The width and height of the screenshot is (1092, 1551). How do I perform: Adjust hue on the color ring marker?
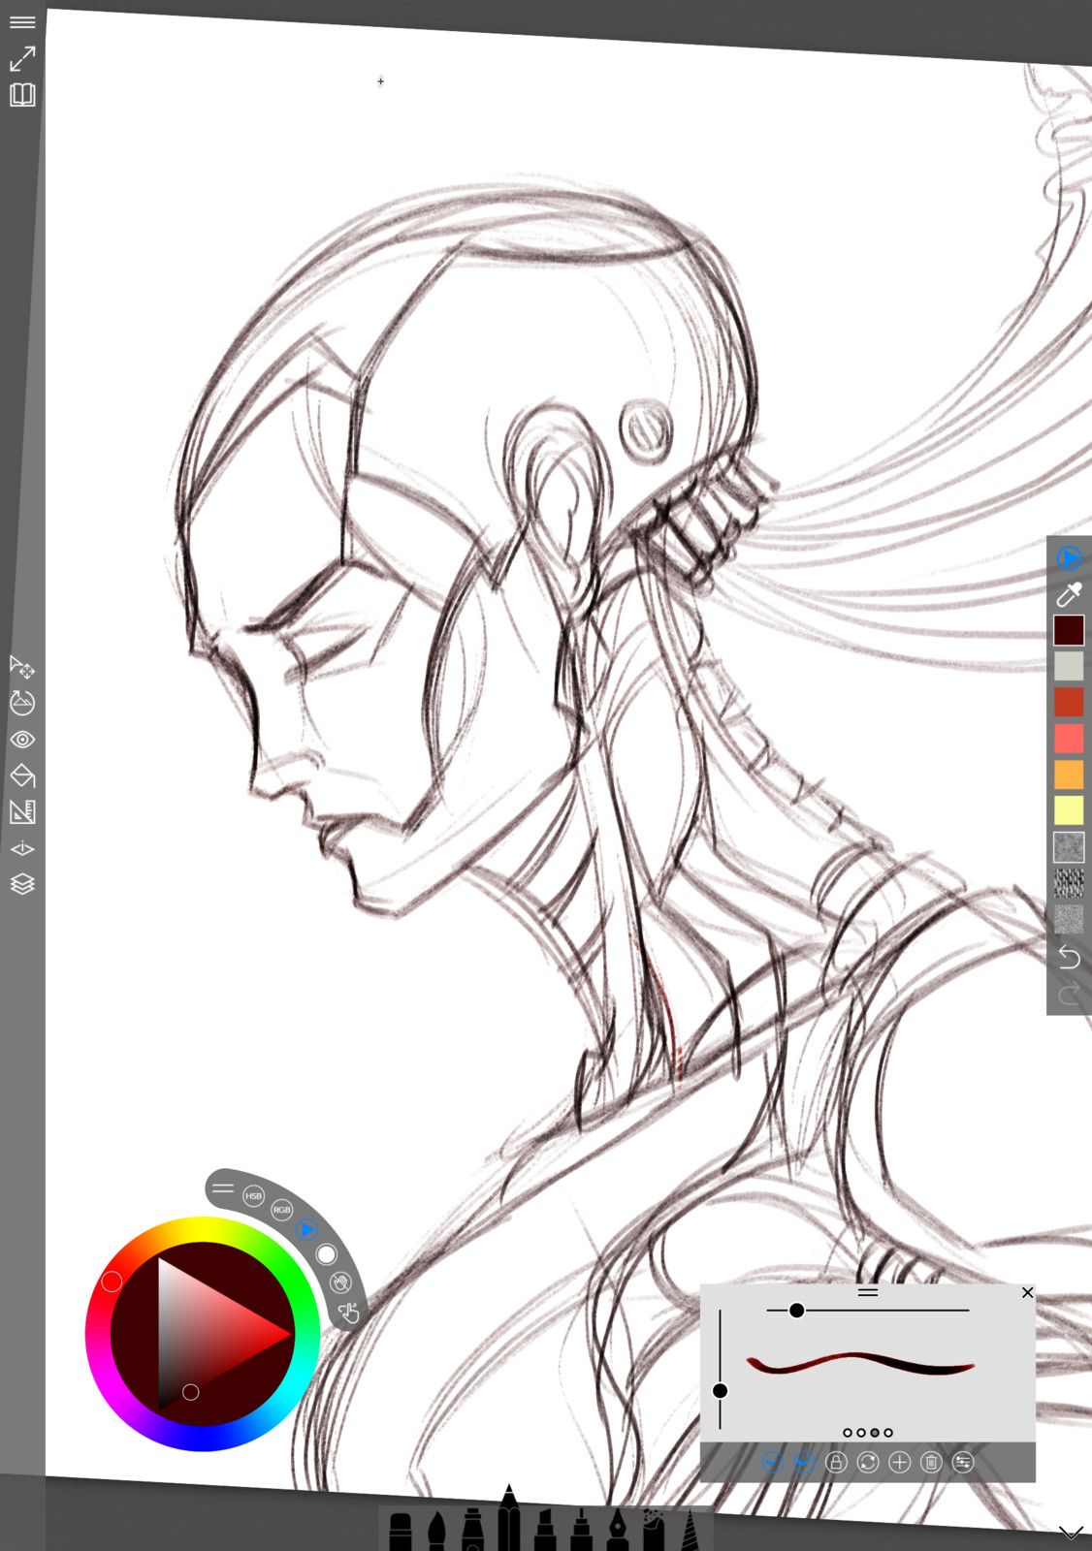point(112,1282)
